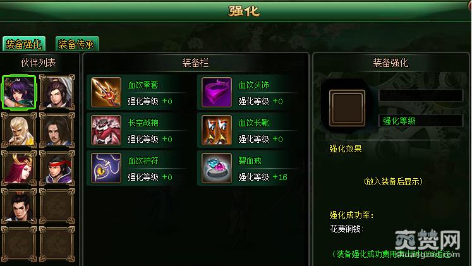
Task: Click the empty companion slot beside topknot man
Action: 57,206
